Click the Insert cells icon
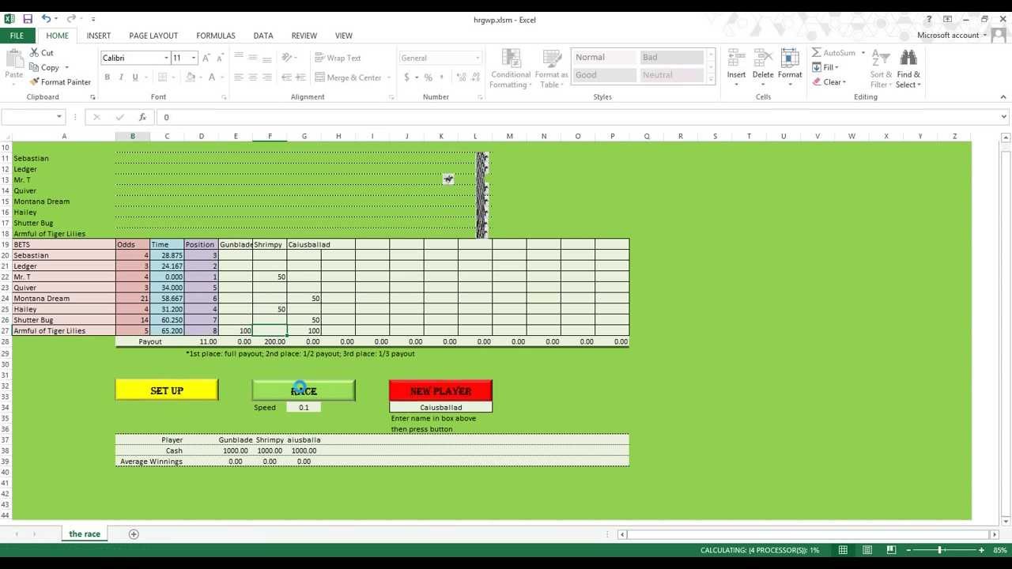The width and height of the screenshot is (1012, 569). pyautogui.click(x=736, y=58)
